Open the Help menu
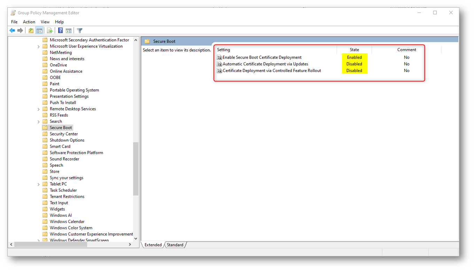The height and width of the screenshot is (271, 474). pyautogui.click(x=60, y=22)
